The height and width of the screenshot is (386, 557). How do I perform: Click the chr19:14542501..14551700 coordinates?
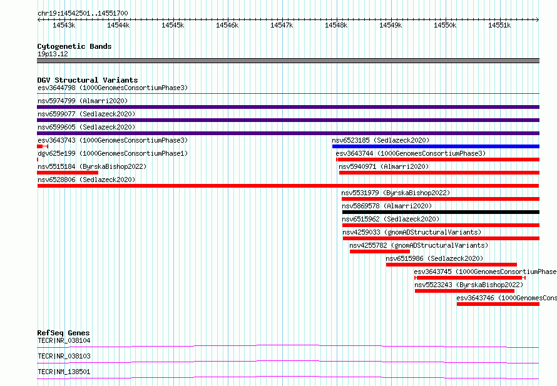tap(83, 13)
